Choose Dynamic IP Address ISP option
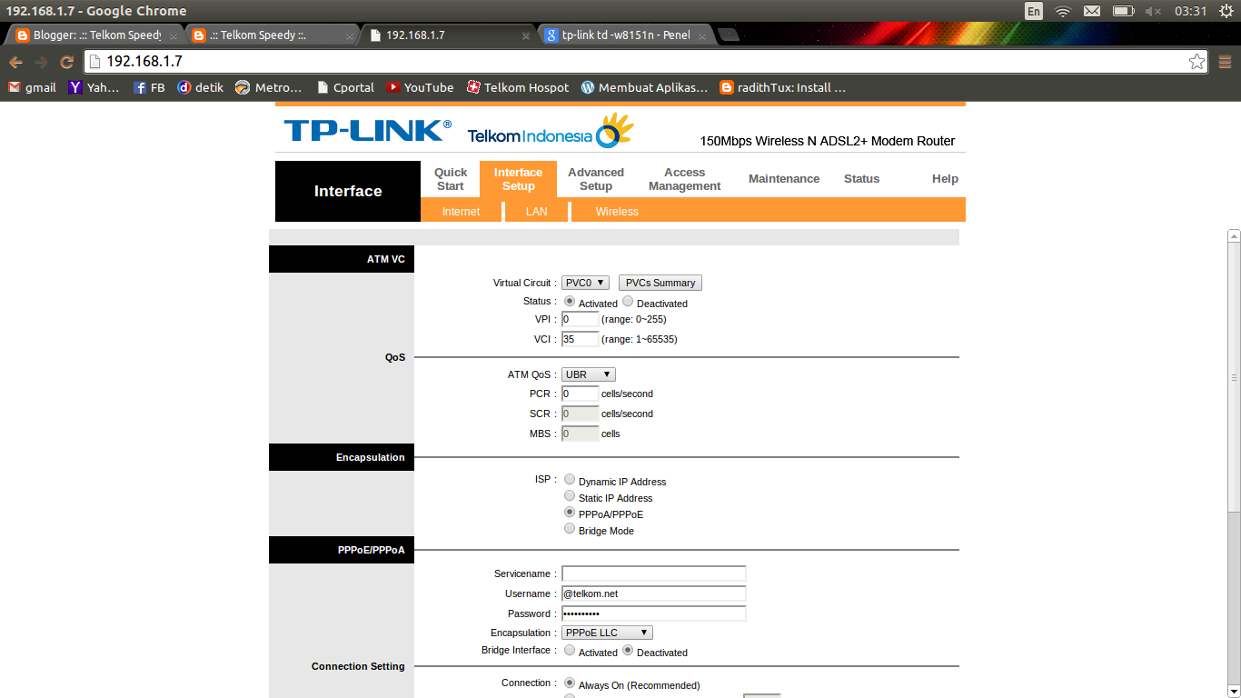Screen dimensions: 1241x698 click(x=570, y=480)
